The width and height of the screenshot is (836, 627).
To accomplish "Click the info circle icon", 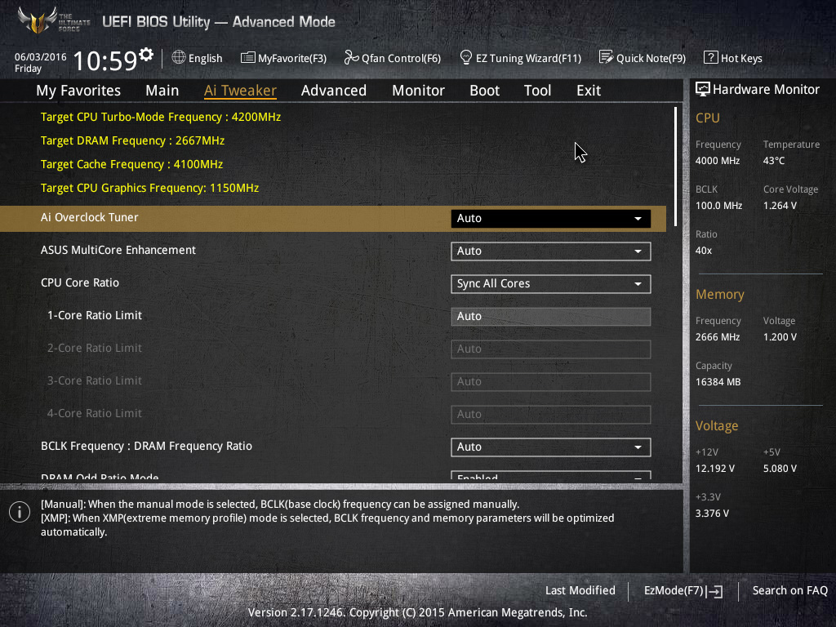I will (x=20, y=513).
